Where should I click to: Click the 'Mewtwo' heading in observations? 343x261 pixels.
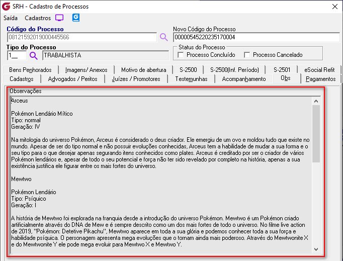tap(22, 179)
